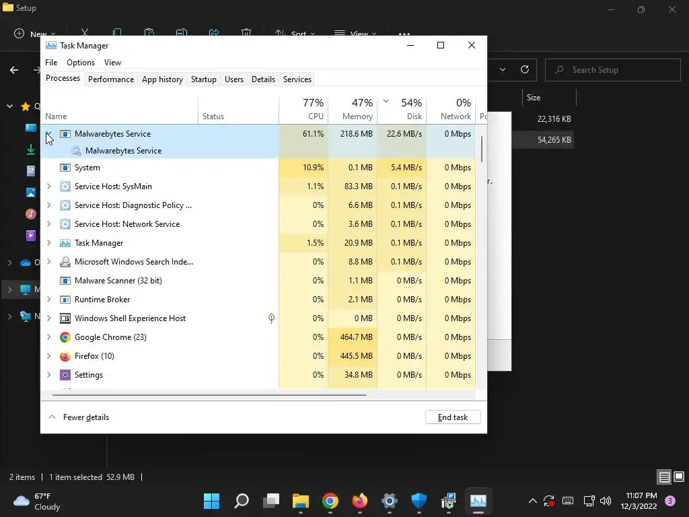Image resolution: width=689 pixels, height=517 pixels.
Task: Open the Performance tab in Task Manager
Action: 111,79
